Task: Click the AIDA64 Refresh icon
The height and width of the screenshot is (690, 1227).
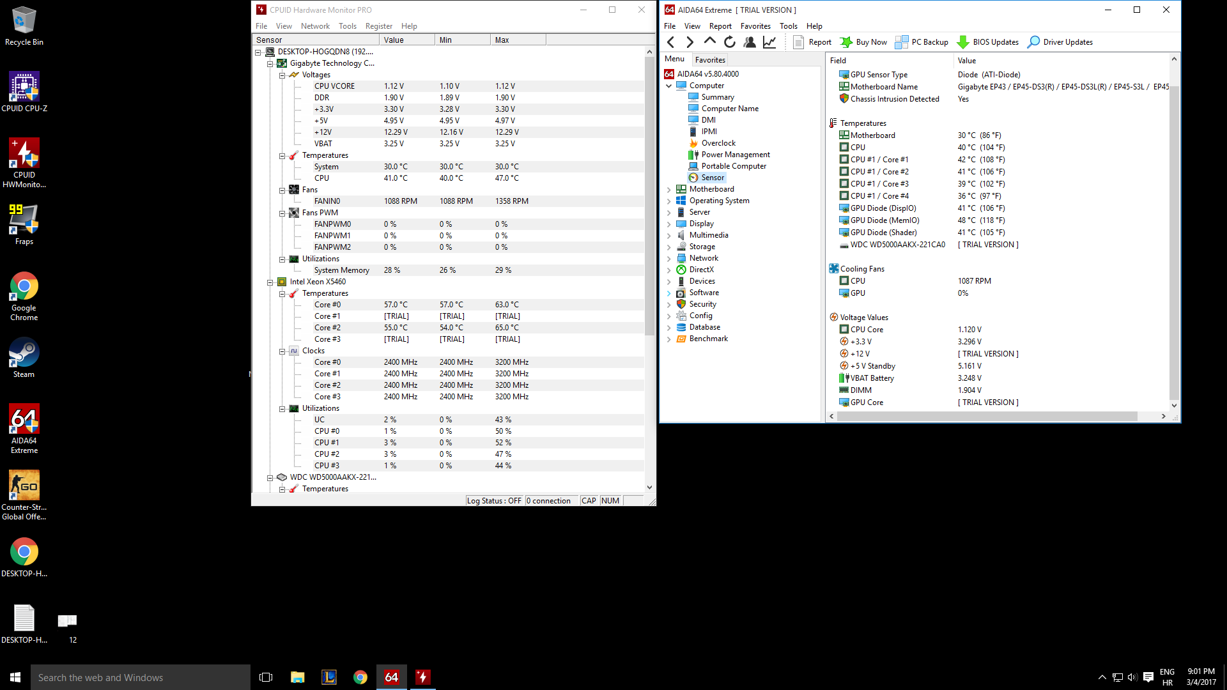Action: tap(730, 42)
